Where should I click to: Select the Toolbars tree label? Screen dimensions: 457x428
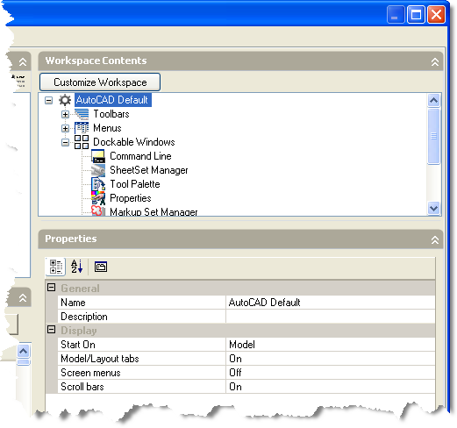tap(111, 114)
